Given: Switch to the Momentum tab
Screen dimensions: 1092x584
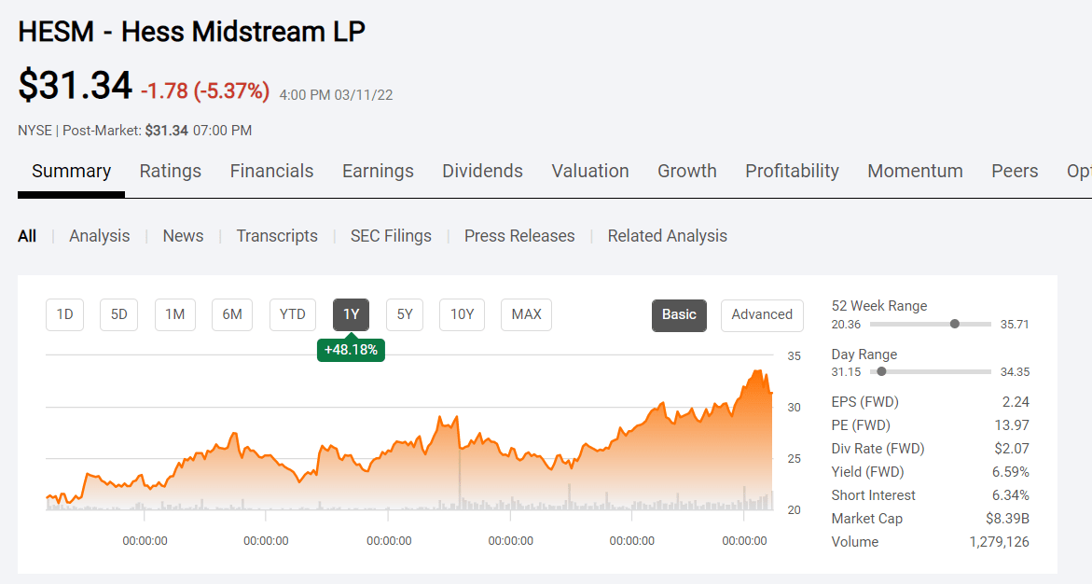Looking at the screenshot, I should point(915,171).
